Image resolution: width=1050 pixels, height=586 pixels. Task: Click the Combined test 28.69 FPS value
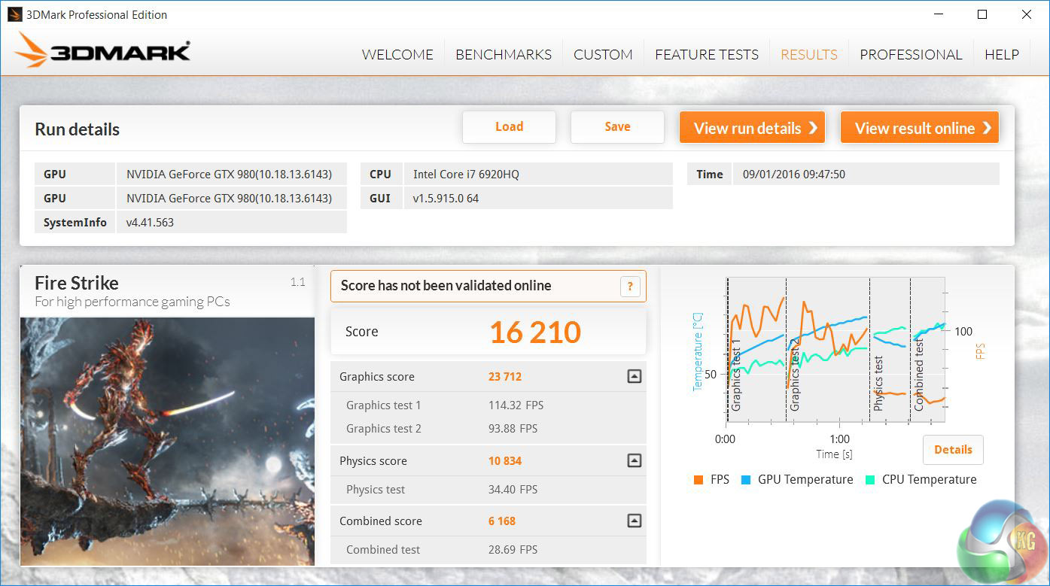[513, 550]
